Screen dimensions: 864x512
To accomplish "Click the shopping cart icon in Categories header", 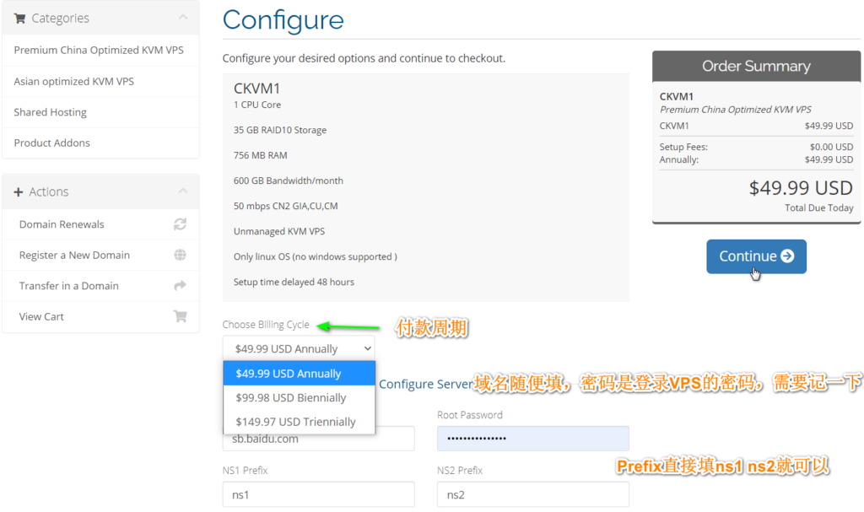I will tap(20, 19).
